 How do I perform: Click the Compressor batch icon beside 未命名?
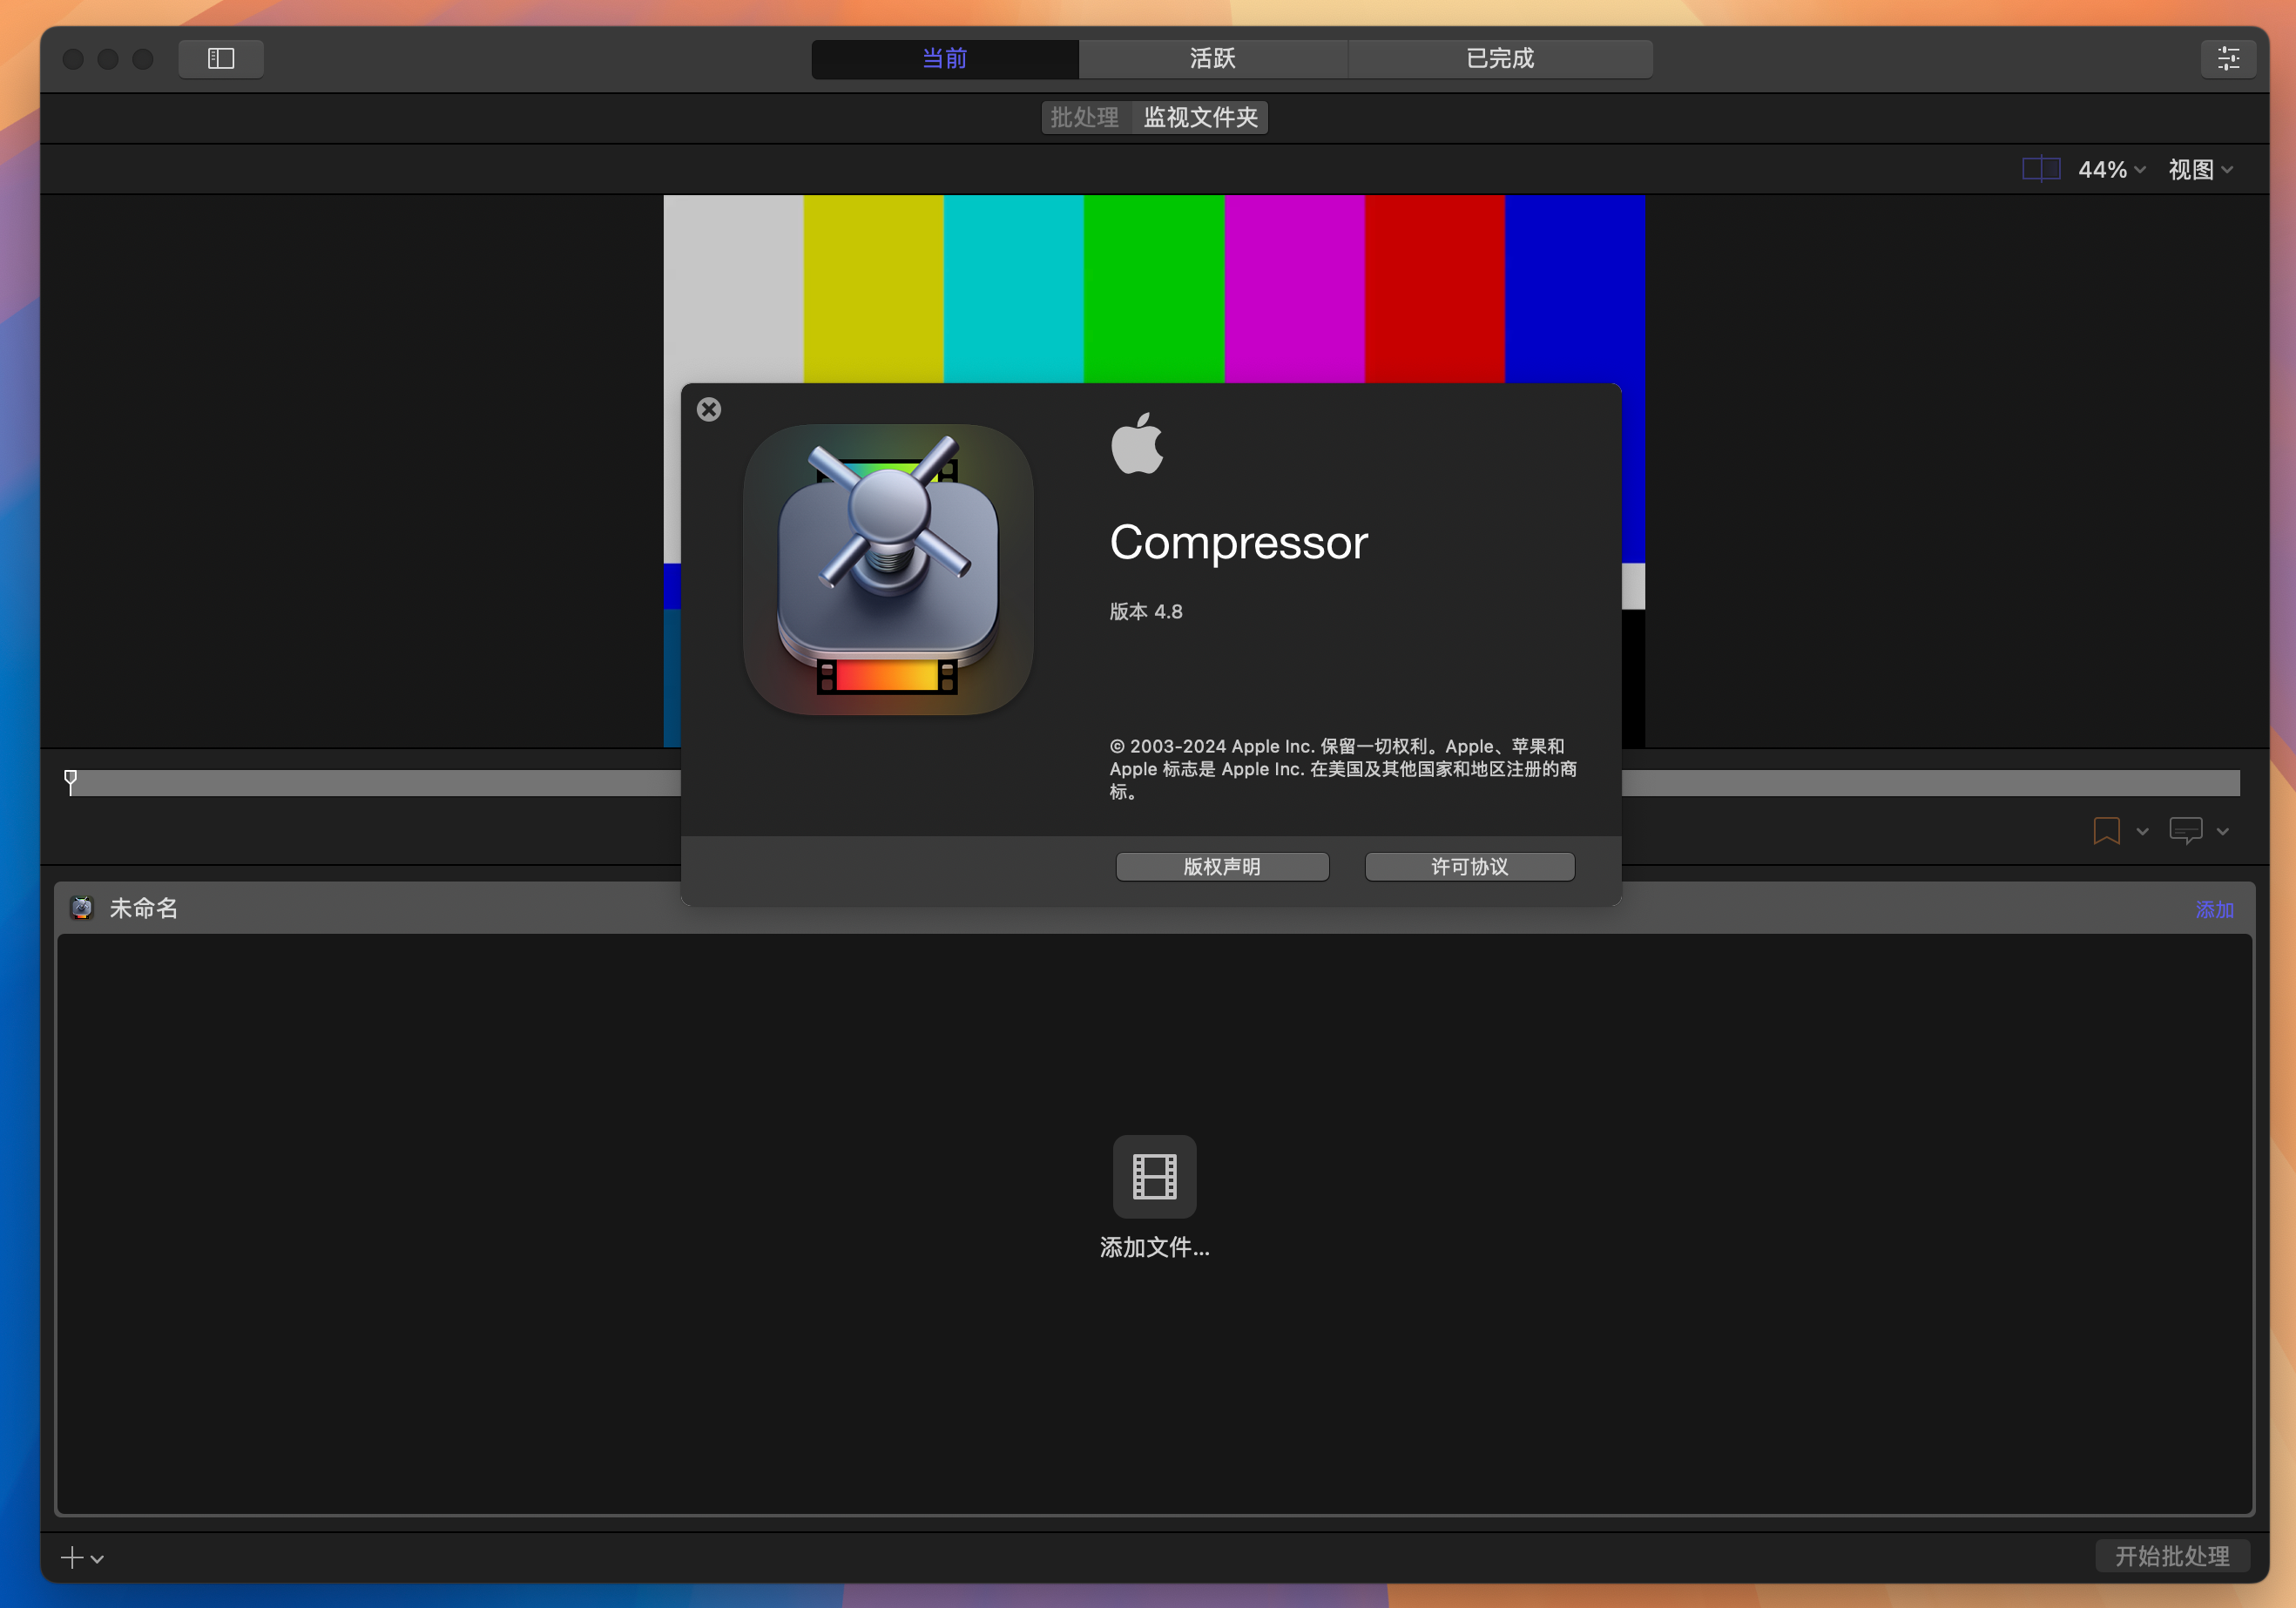(82, 908)
